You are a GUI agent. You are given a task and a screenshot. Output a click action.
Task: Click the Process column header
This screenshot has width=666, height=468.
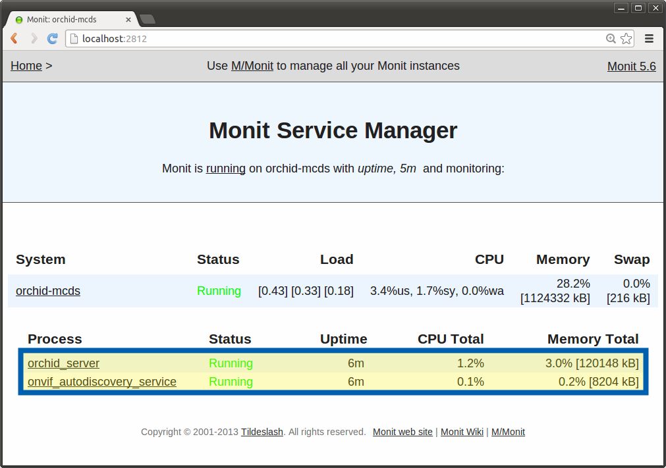pyautogui.click(x=55, y=339)
